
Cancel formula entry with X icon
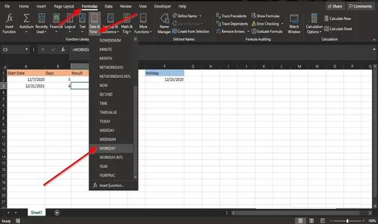pos(43,49)
